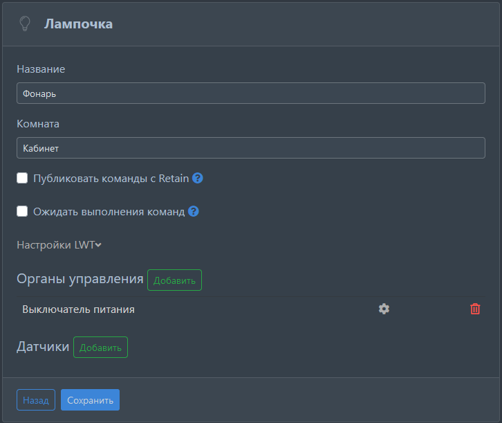Tick the Ожидать выполнения команд checkbox
The image size is (502, 423).
point(22,211)
